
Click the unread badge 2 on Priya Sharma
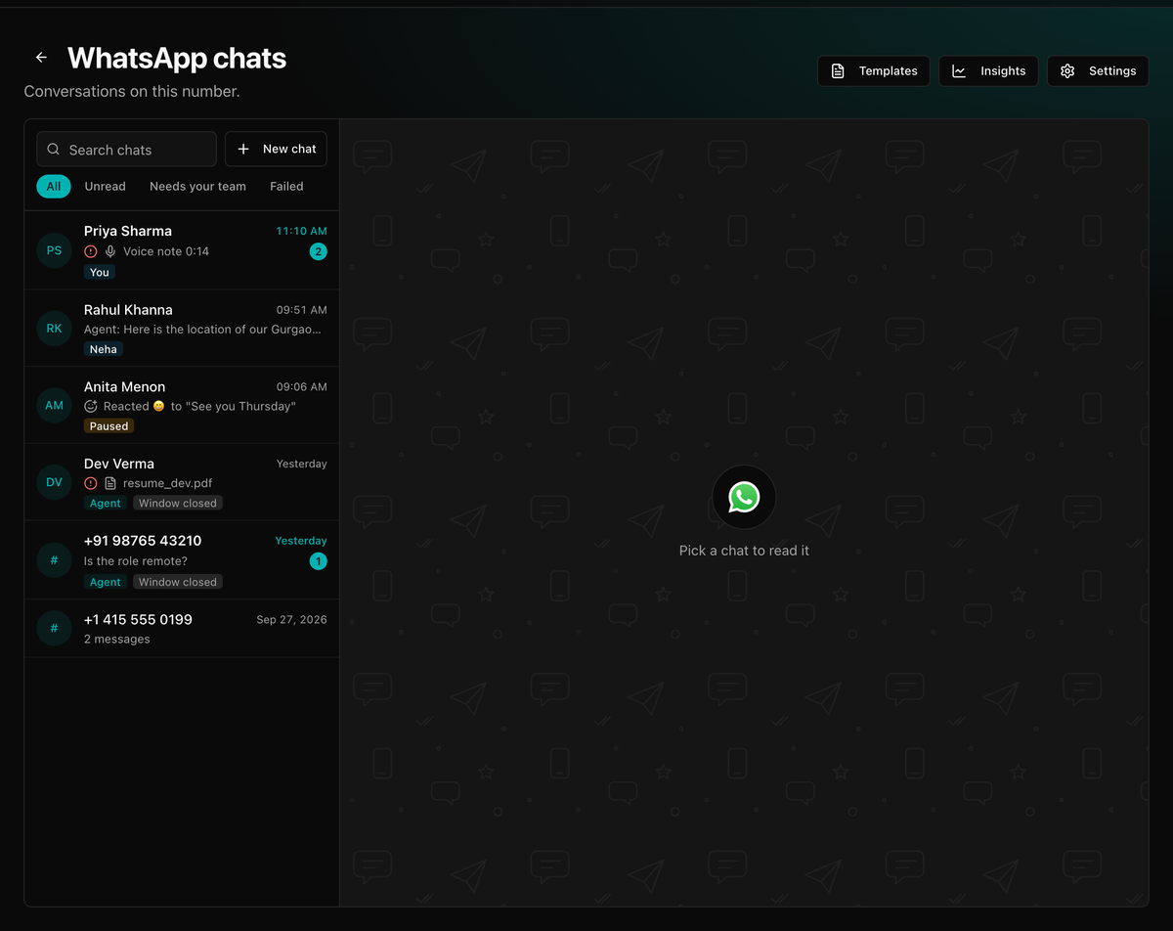(x=318, y=251)
